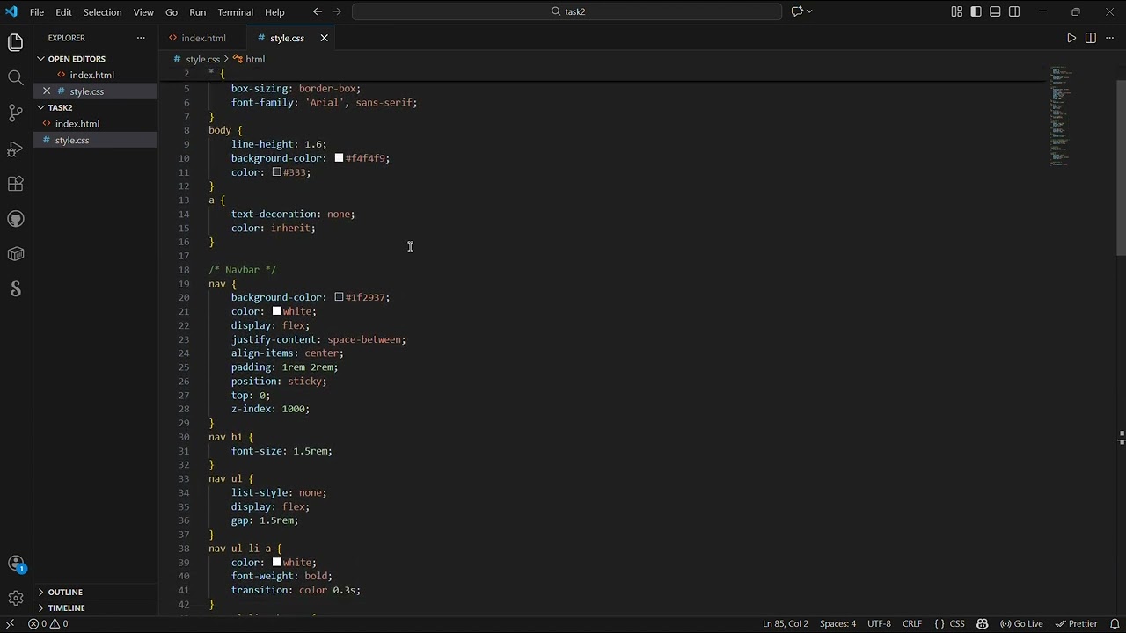The height and width of the screenshot is (633, 1126).
Task: Click style.css in the breadcrumb
Action: [202, 59]
